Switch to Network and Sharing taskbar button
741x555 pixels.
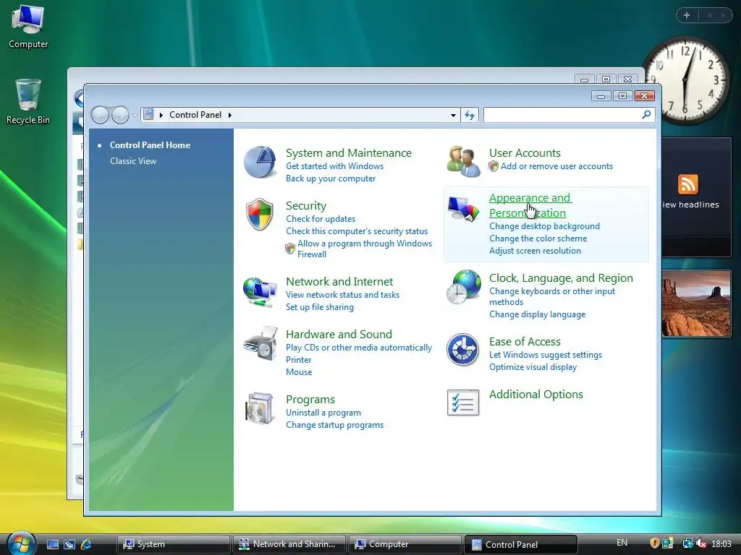pyautogui.click(x=289, y=544)
